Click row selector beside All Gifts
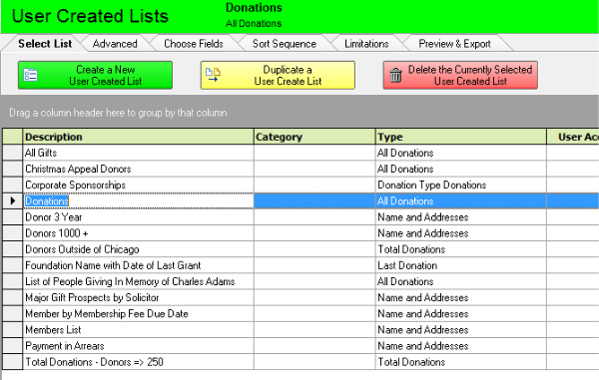Image resolution: width=599 pixels, height=380 pixels. tap(13, 153)
